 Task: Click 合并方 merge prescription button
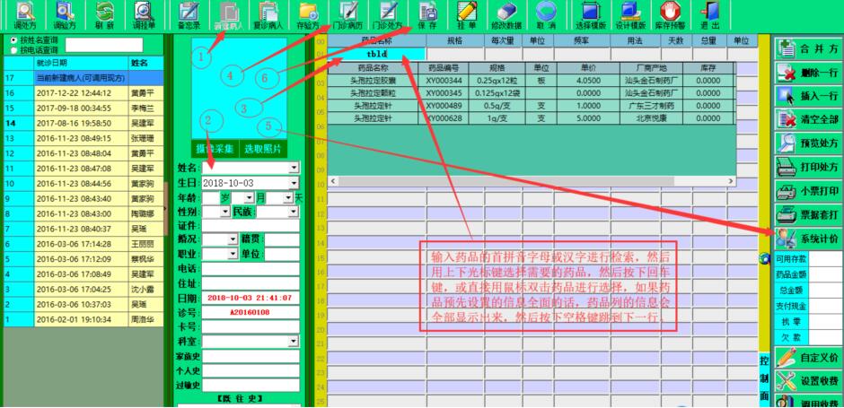click(808, 49)
